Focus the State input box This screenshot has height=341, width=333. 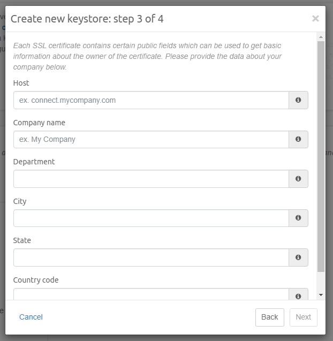point(151,257)
